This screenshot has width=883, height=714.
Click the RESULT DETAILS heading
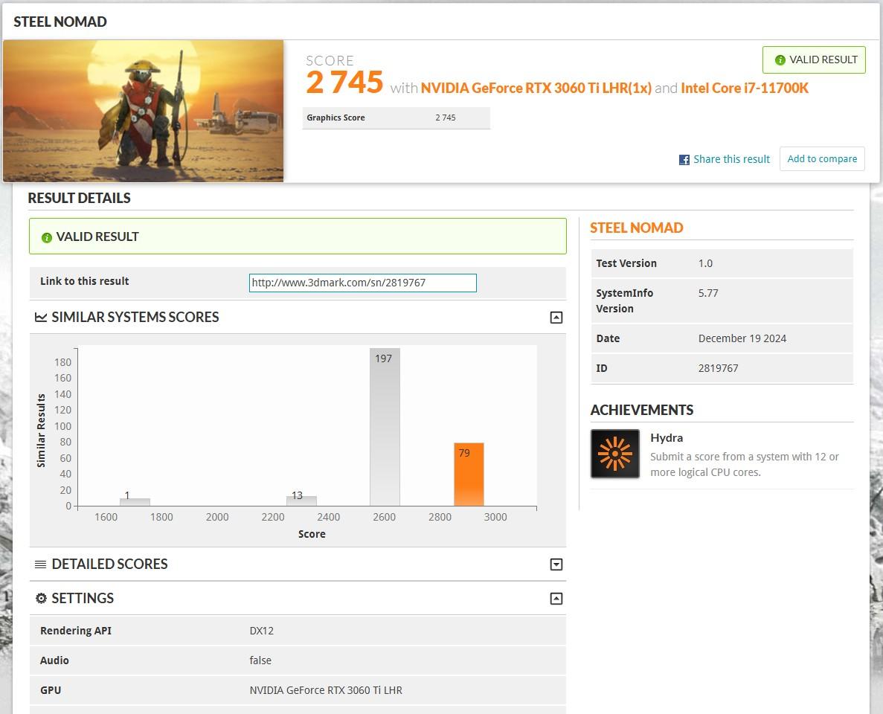click(x=79, y=198)
